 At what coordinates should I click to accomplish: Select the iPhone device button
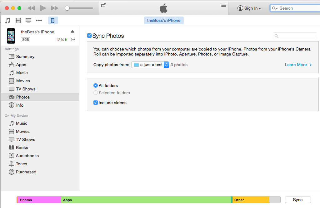pyautogui.click(x=53, y=20)
